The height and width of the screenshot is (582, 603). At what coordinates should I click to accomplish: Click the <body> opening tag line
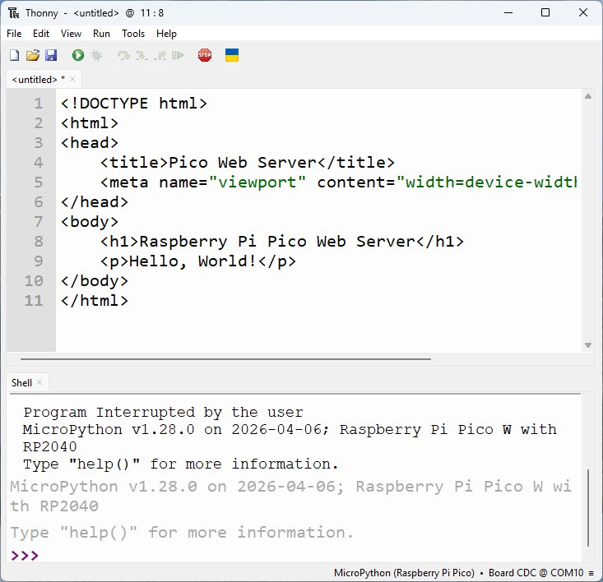point(90,222)
